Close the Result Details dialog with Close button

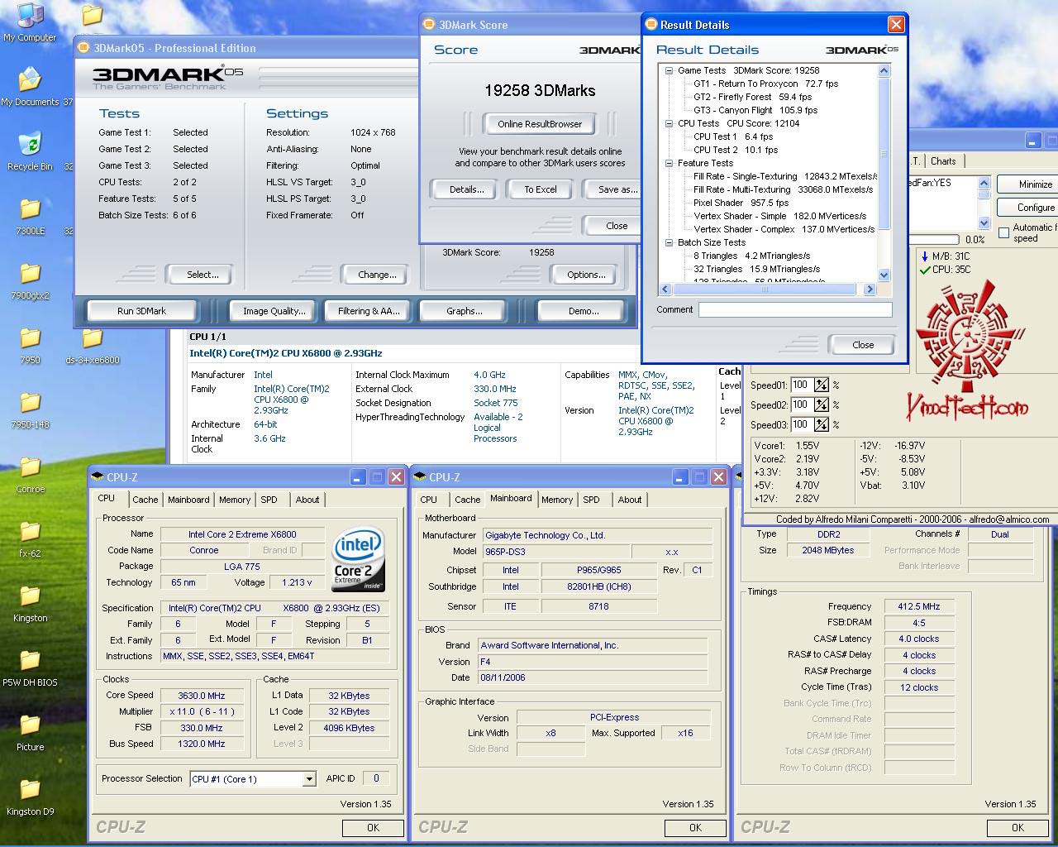click(863, 345)
